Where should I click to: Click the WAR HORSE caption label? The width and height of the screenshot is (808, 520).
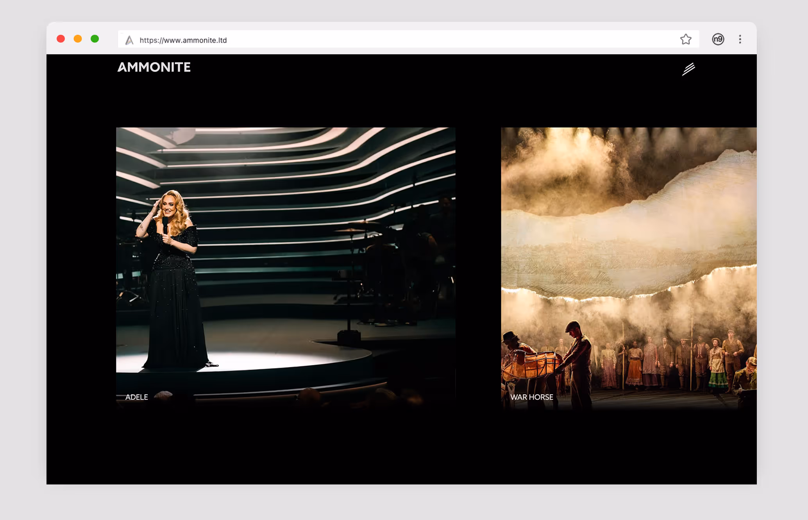click(531, 397)
